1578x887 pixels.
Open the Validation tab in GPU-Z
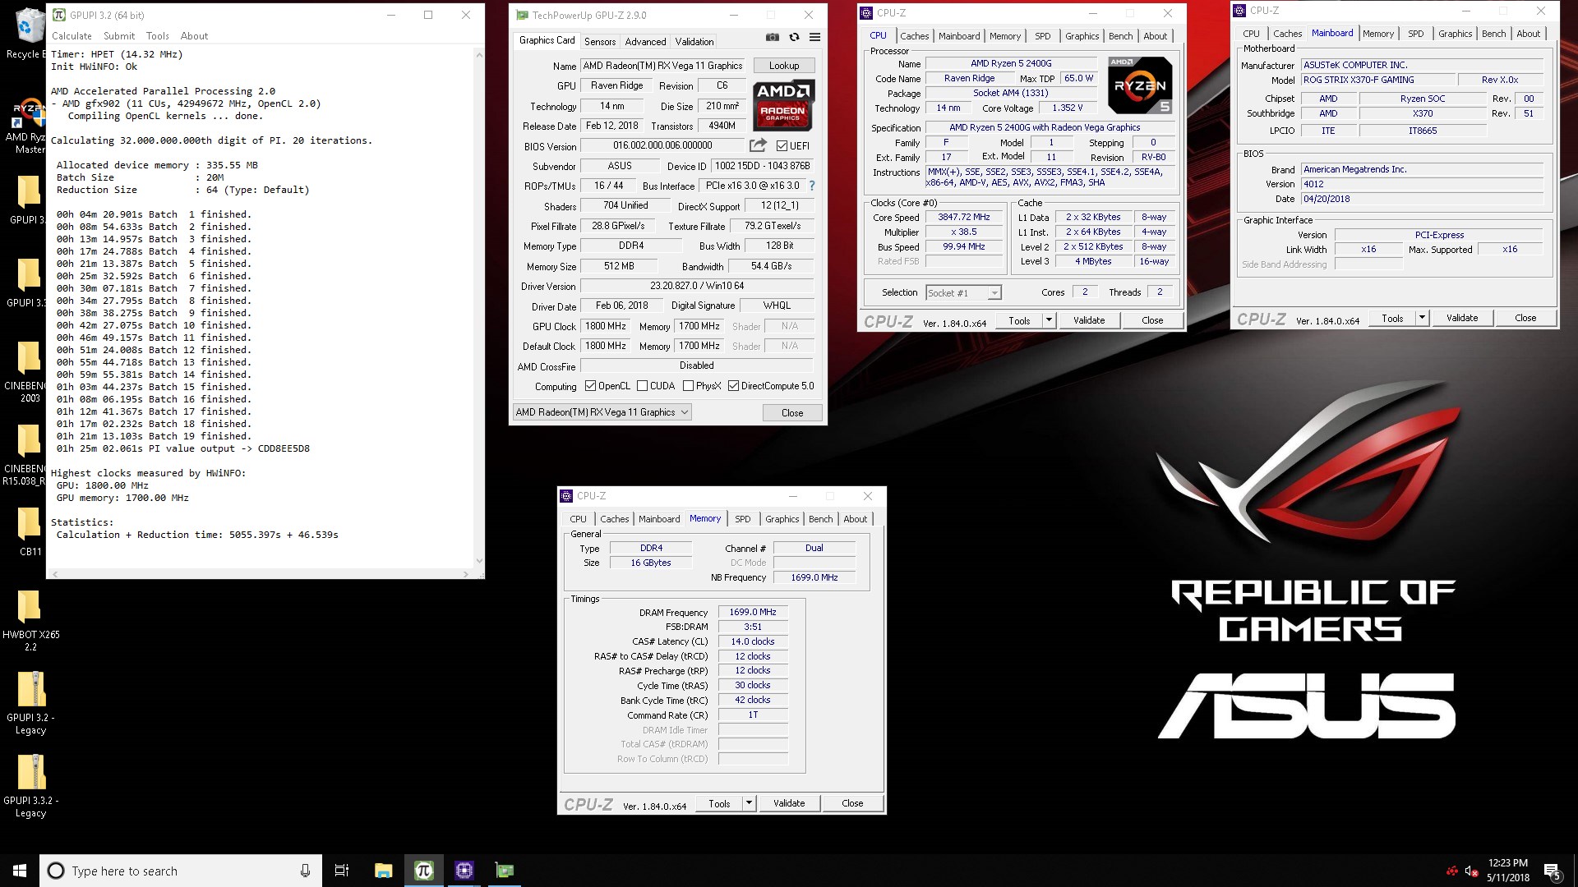tap(694, 42)
